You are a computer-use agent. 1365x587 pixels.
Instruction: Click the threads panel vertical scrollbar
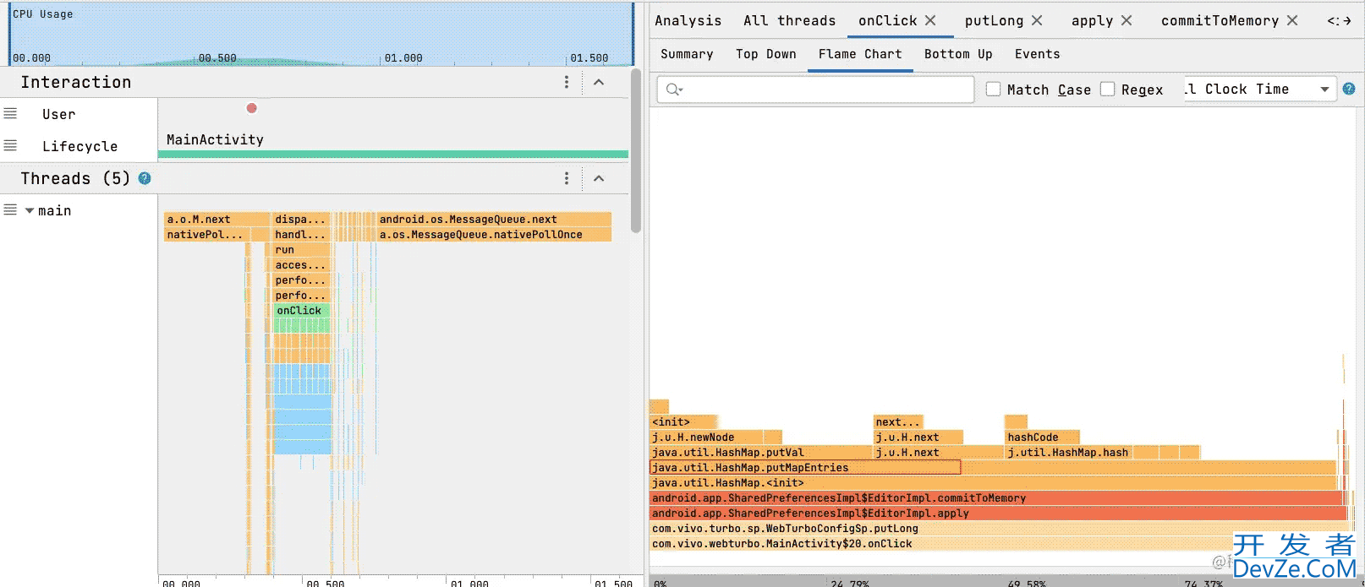[x=636, y=150]
